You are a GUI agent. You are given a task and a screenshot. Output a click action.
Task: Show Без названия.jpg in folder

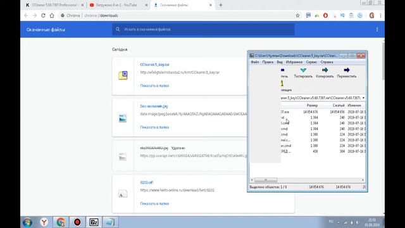pyautogui.click(x=154, y=127)
